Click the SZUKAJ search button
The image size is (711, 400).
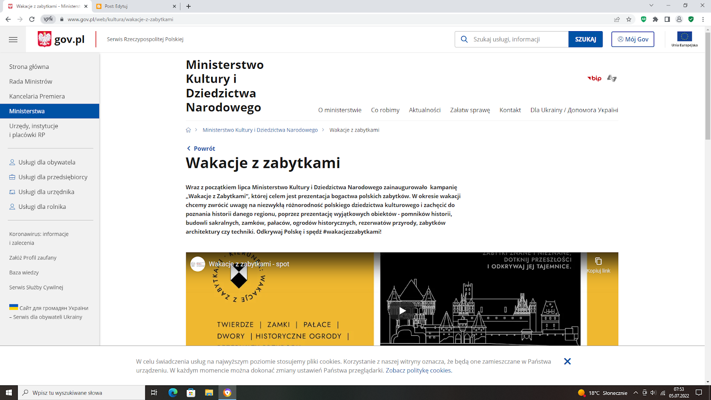(x=586, y=39)
